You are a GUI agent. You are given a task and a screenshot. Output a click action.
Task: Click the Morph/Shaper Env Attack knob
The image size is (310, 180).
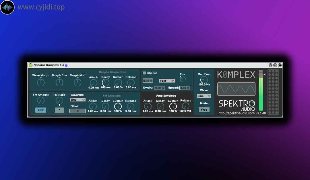pyautogui.click(x=94, y=83)
